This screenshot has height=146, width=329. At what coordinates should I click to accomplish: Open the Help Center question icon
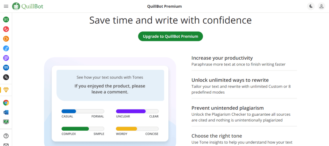tap(6, 136)
